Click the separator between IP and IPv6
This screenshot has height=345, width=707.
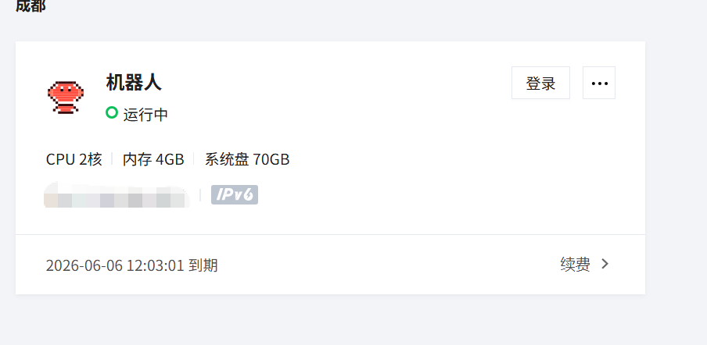[200, 195]
